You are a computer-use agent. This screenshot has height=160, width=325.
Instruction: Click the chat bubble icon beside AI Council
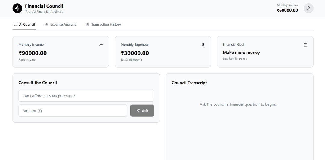[15, 24]
